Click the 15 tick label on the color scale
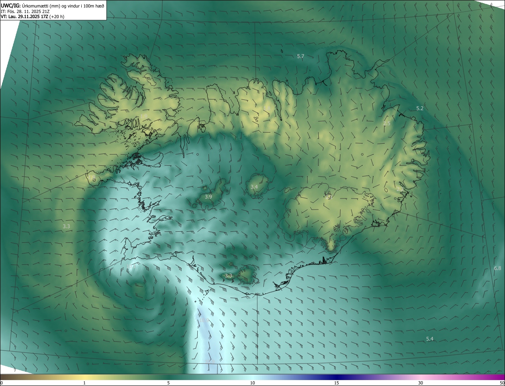 point(337,383)
